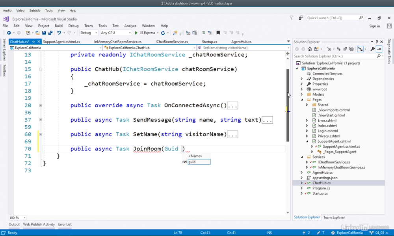Click Navigate Backward arrow in toolbar
Image resolution: width=394 pixels, height=236 pixels.
(9, 33)
